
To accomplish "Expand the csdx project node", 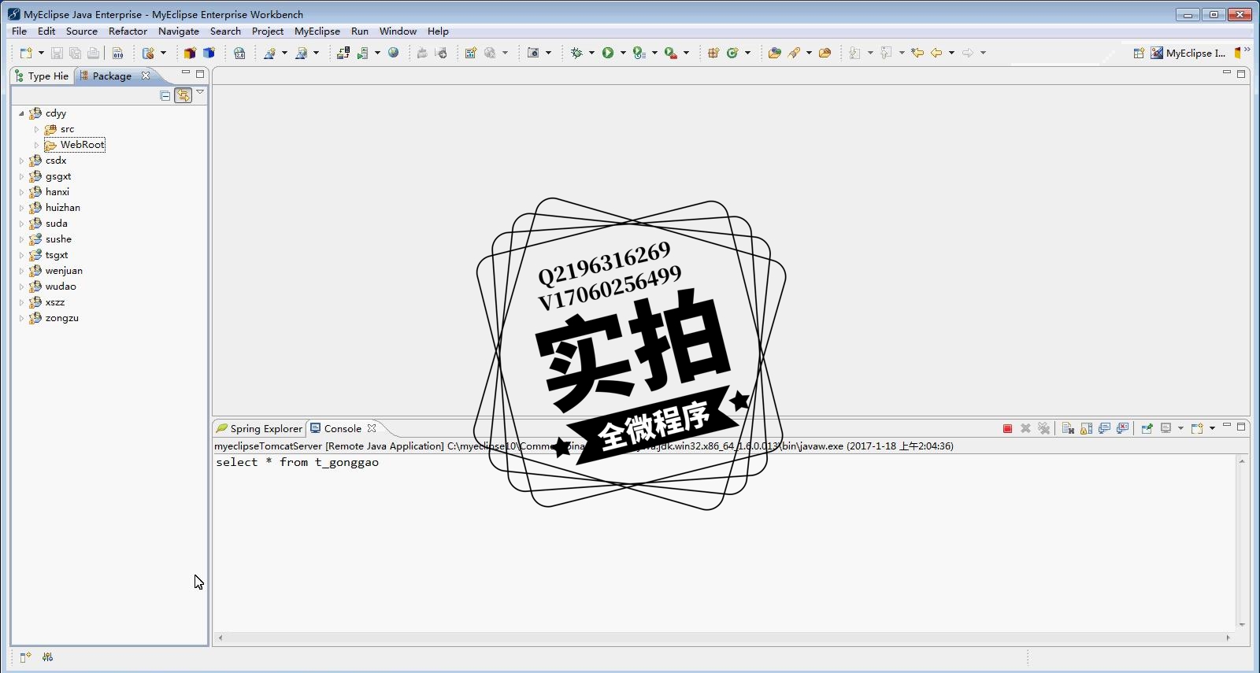I will (x=21, y=161).
